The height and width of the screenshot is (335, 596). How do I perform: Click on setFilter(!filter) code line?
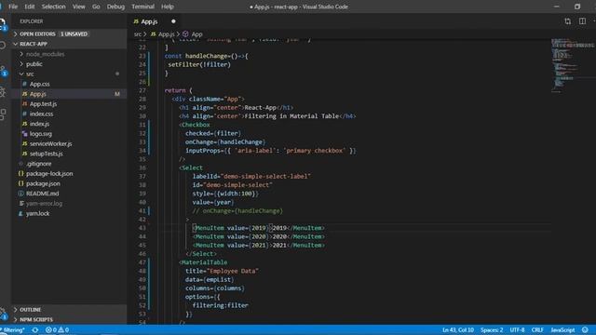pyautogui.click(x=199, y=64)
